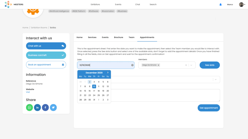Open Exhibitors in top navigation
The width and height of the screenshot is (248, 139).
(x=95, y=4)
